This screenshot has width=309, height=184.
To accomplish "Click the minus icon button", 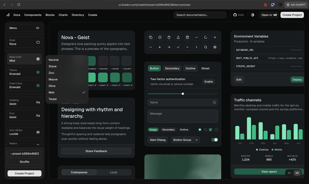I will (151, 47).
